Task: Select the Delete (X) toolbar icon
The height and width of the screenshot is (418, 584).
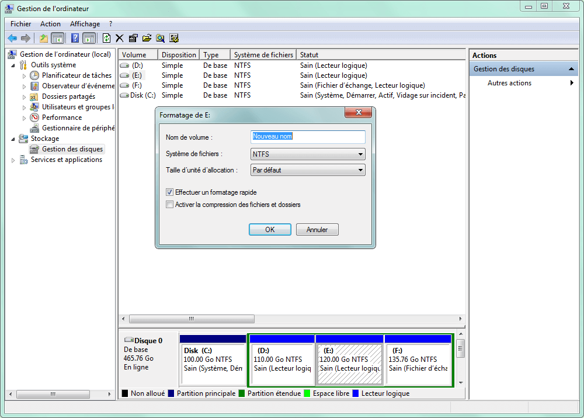Action: (x=119, y=37)
